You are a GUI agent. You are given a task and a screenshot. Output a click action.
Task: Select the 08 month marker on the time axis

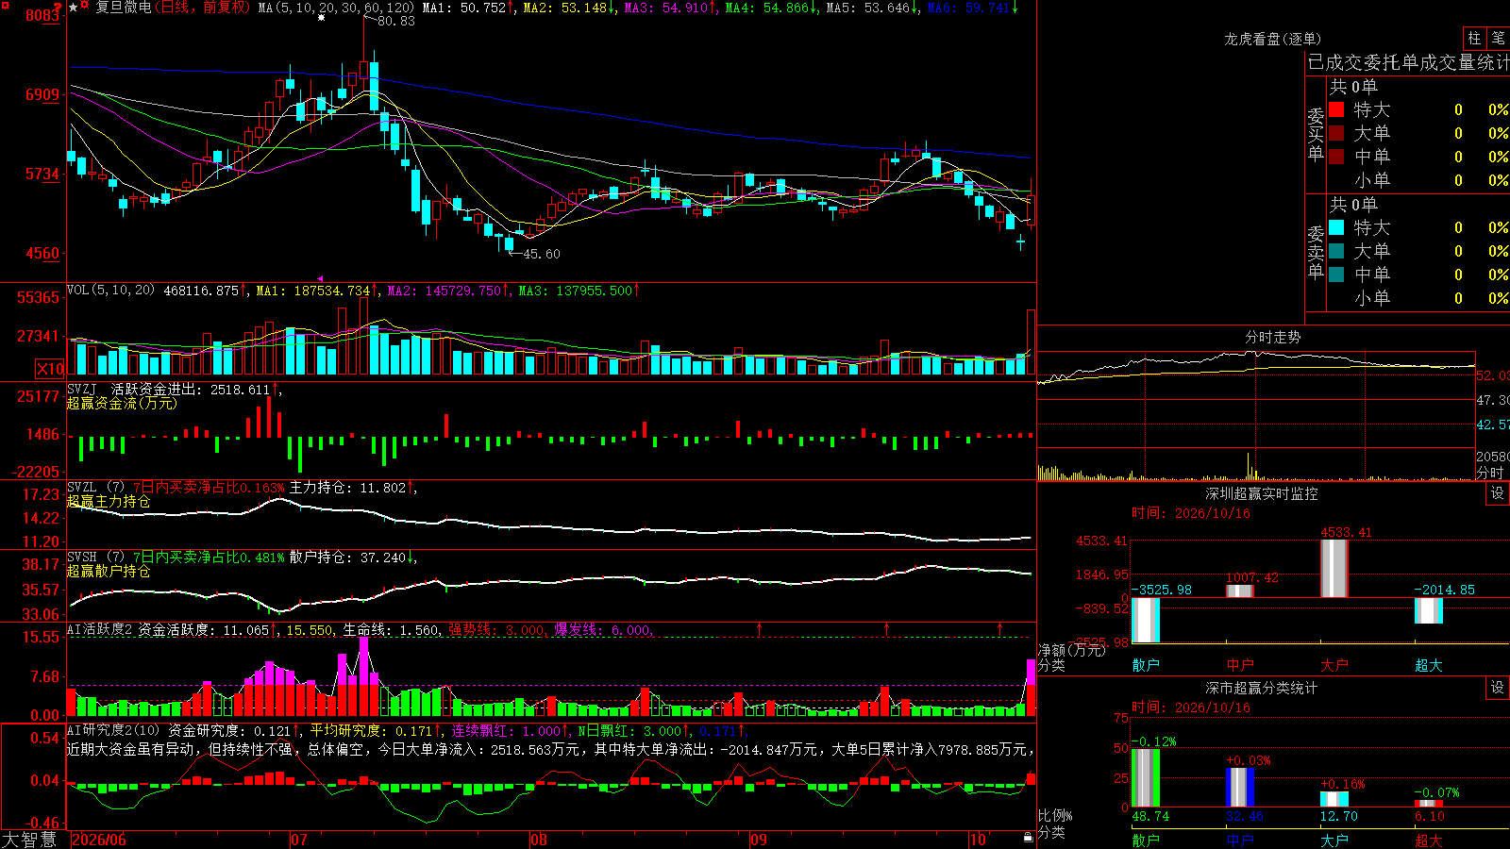[539, 840]
